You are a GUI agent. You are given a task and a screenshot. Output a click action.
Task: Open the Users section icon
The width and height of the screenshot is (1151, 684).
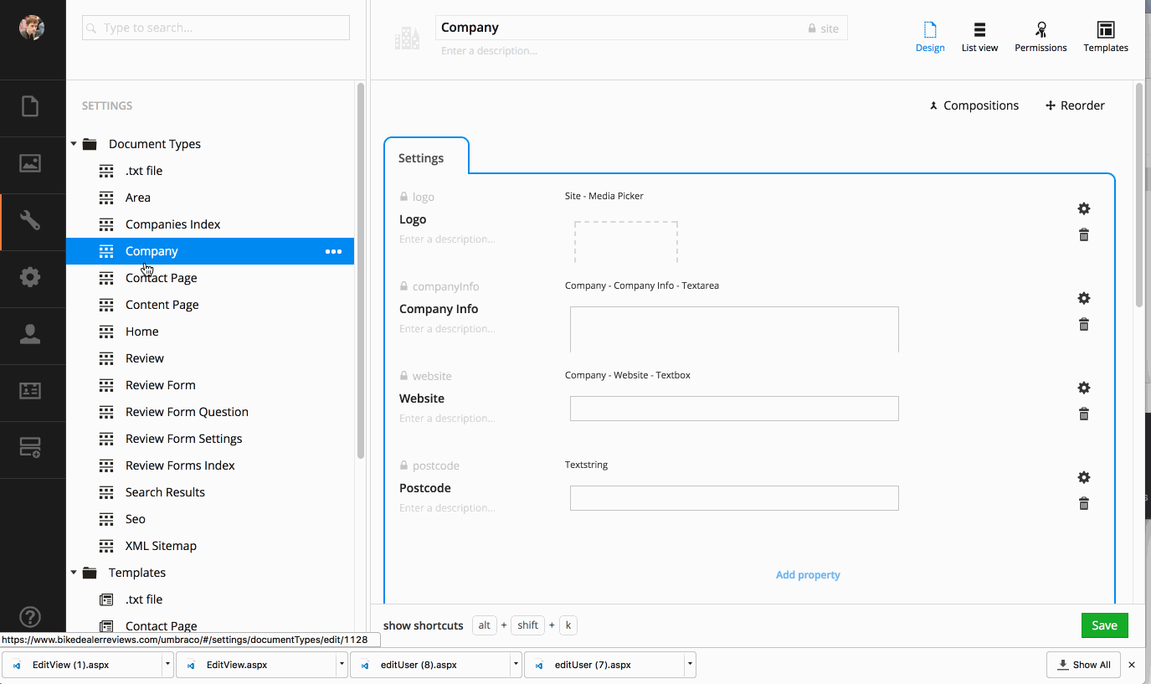point(30,334)
